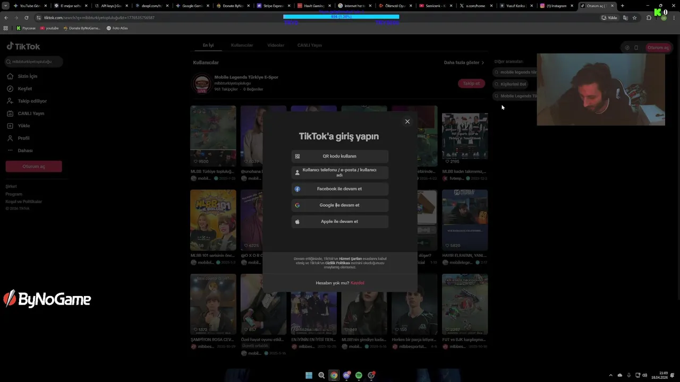Open the Hizmet Şartları link
680x382 pixels.
coord(350,258)
